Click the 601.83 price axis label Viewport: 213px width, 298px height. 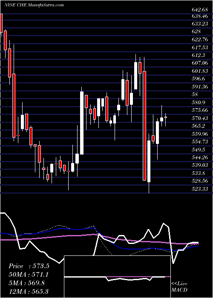tap(199, 71)
